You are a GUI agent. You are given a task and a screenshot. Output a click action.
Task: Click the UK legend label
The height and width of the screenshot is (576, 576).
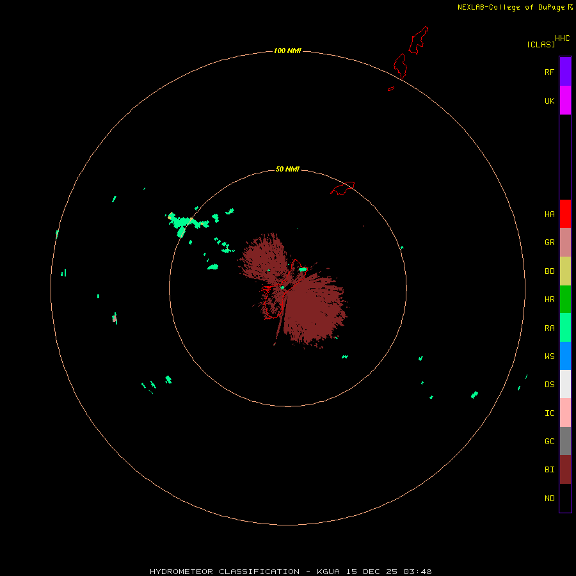coord(549,101)
